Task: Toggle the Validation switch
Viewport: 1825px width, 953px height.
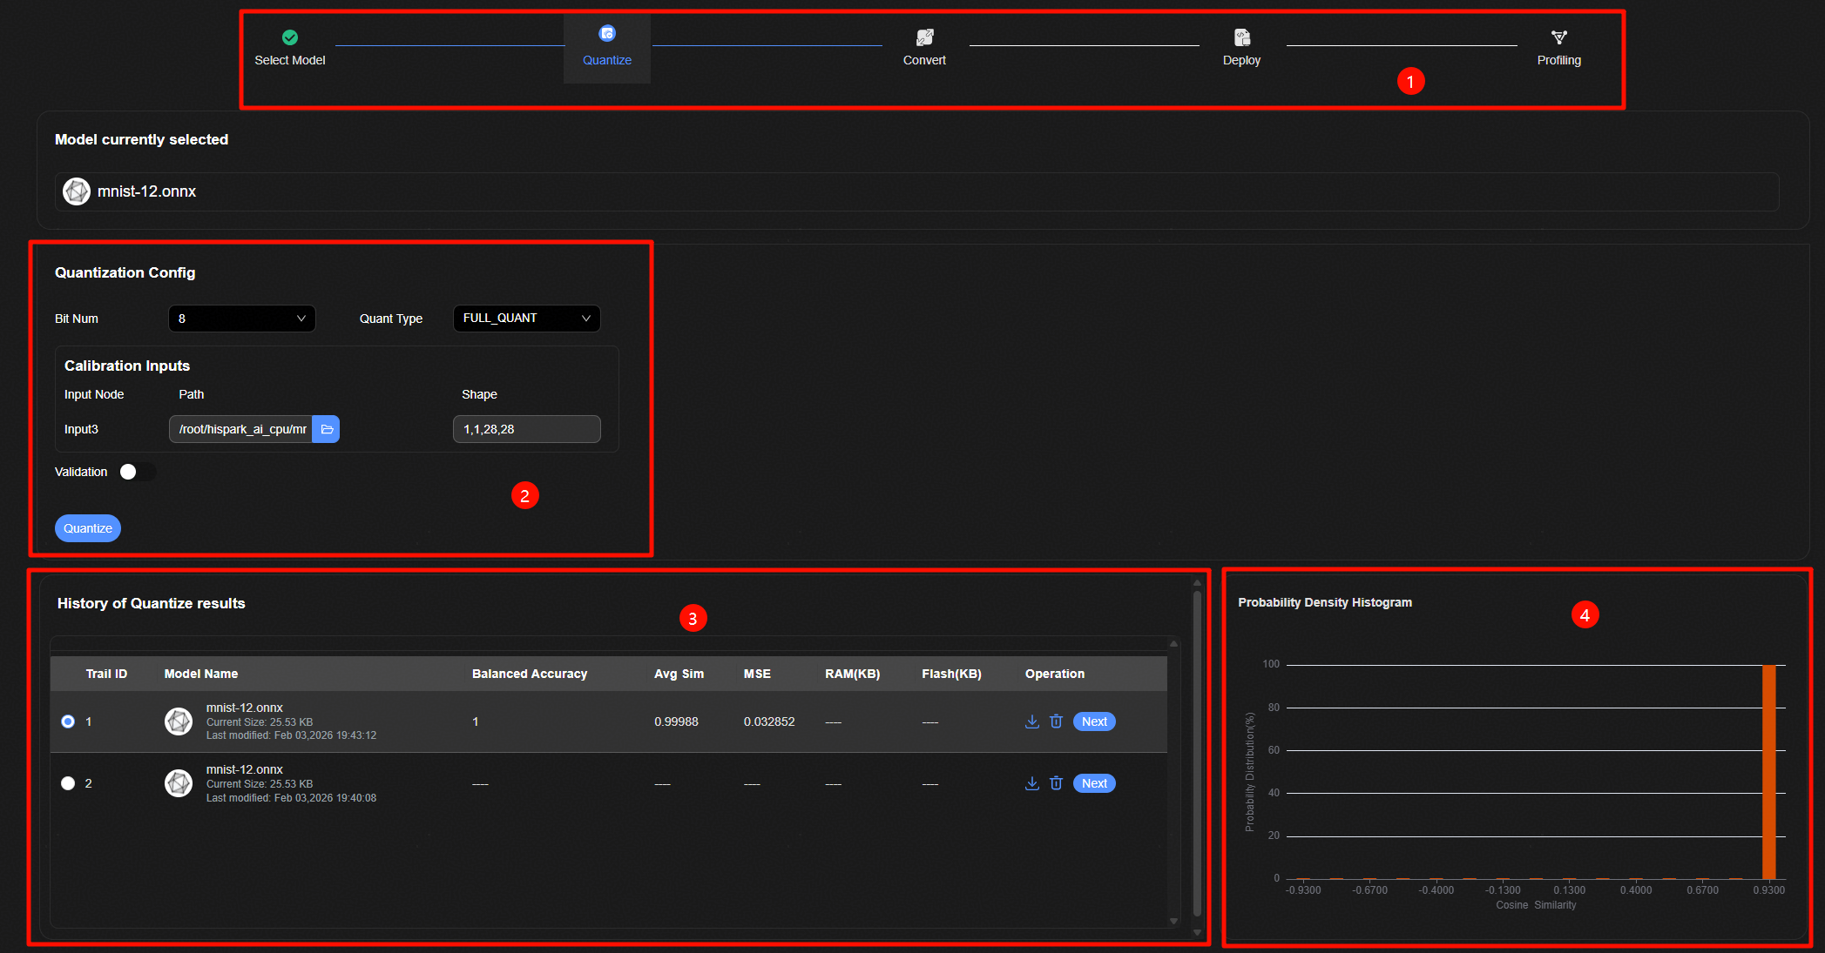Action: click(137, 472)
